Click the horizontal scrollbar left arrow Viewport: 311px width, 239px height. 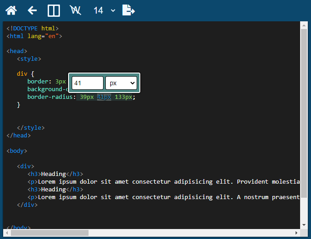7,233
